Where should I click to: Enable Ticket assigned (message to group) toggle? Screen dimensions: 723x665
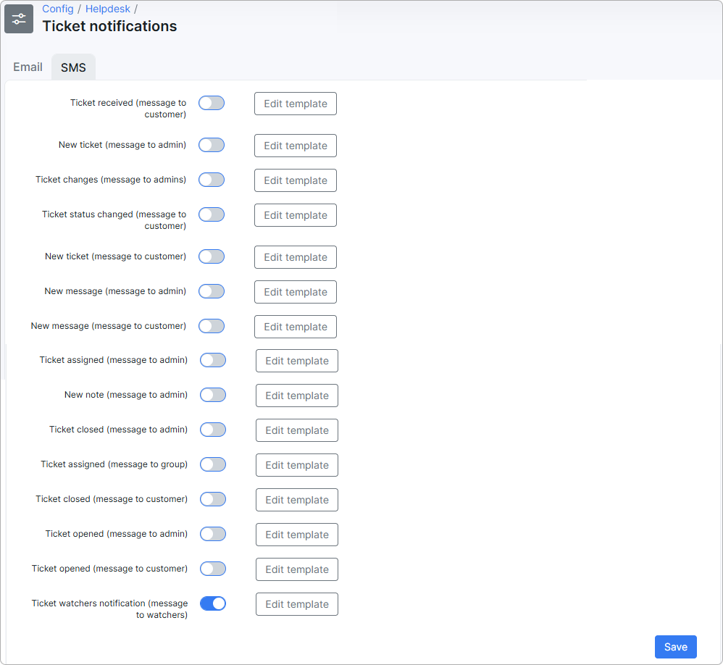[213, 464]
